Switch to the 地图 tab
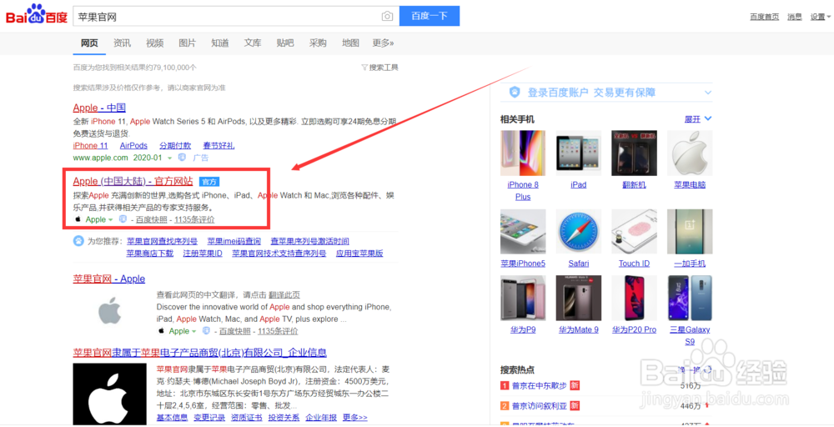This screenshot has width=834, height=427. (x=350, y=43)
